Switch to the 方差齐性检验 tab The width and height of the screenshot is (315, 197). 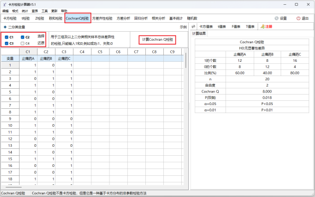tap(102, 18)
